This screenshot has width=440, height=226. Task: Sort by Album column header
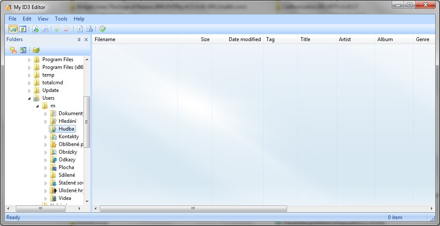click(x=394, y=39)
